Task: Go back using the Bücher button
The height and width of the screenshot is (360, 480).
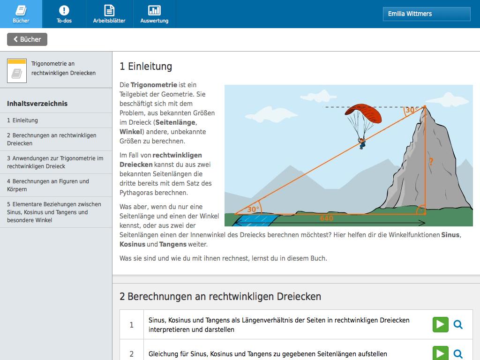Action: click(x=27, y=39)
